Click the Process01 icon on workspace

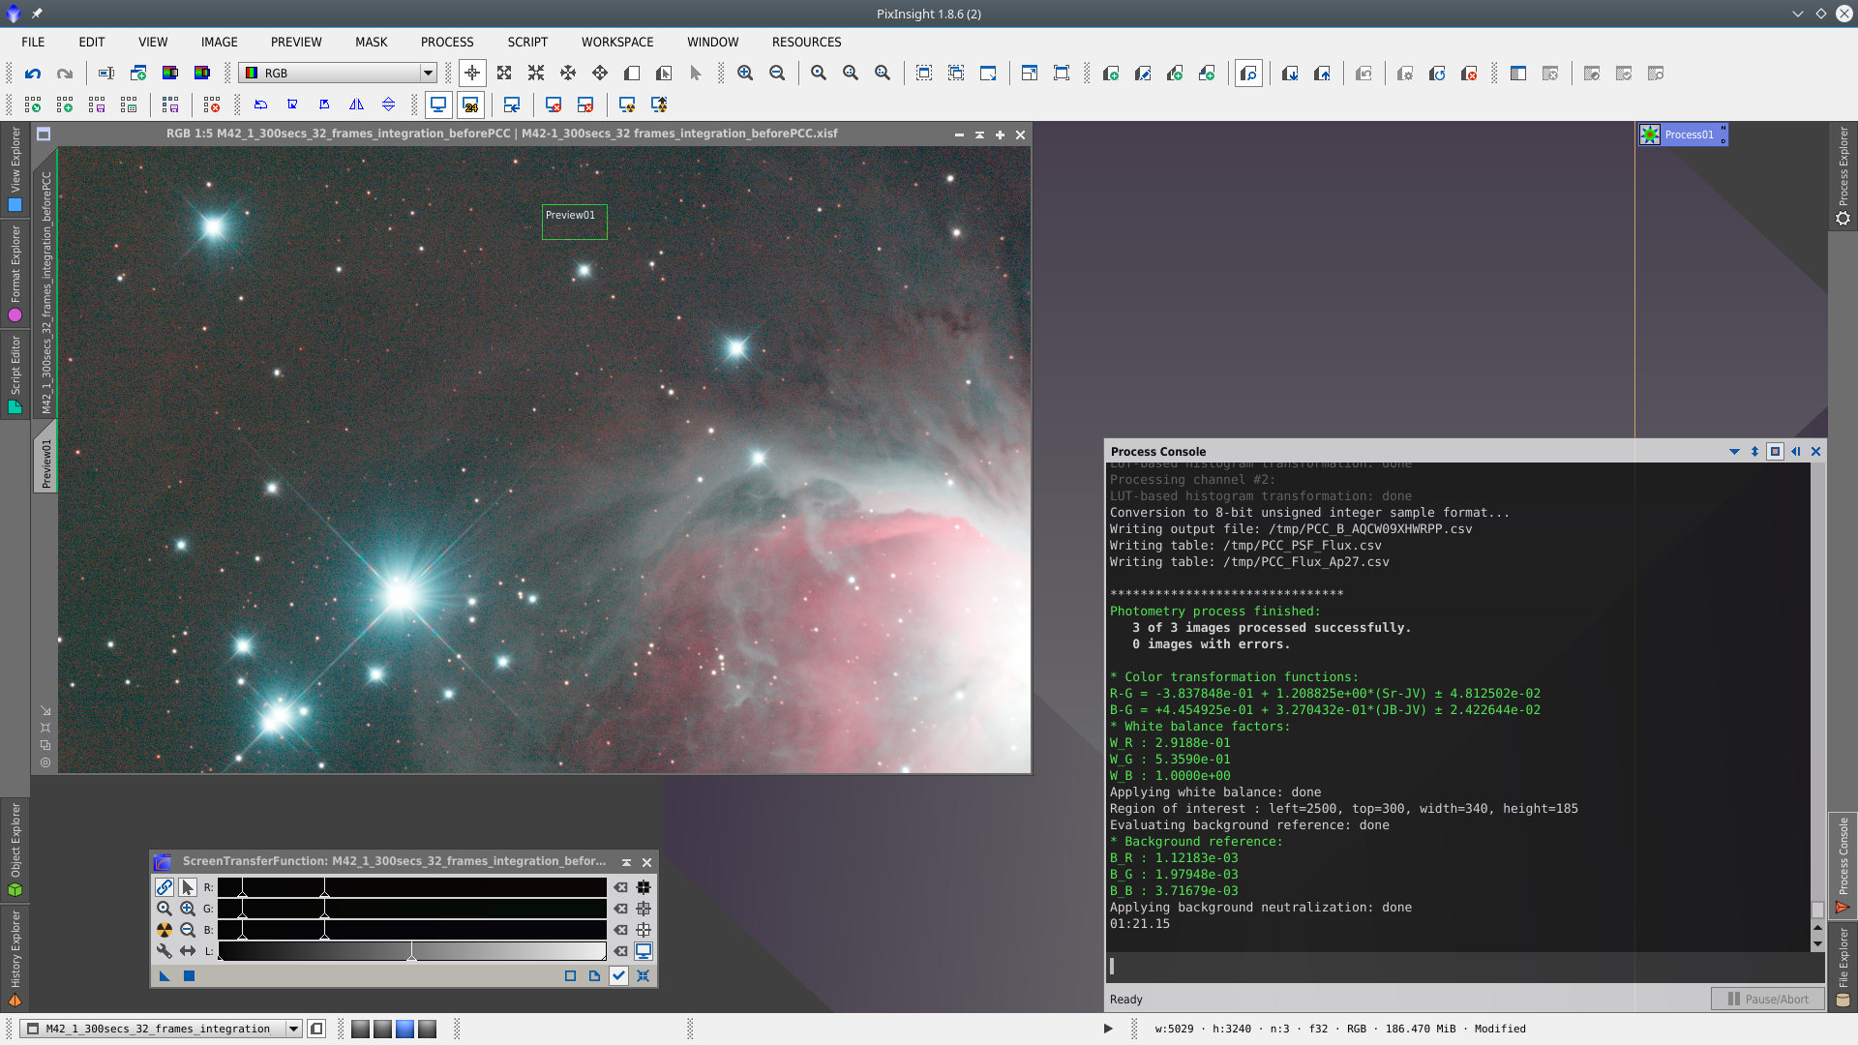(x=1650, y=134)
